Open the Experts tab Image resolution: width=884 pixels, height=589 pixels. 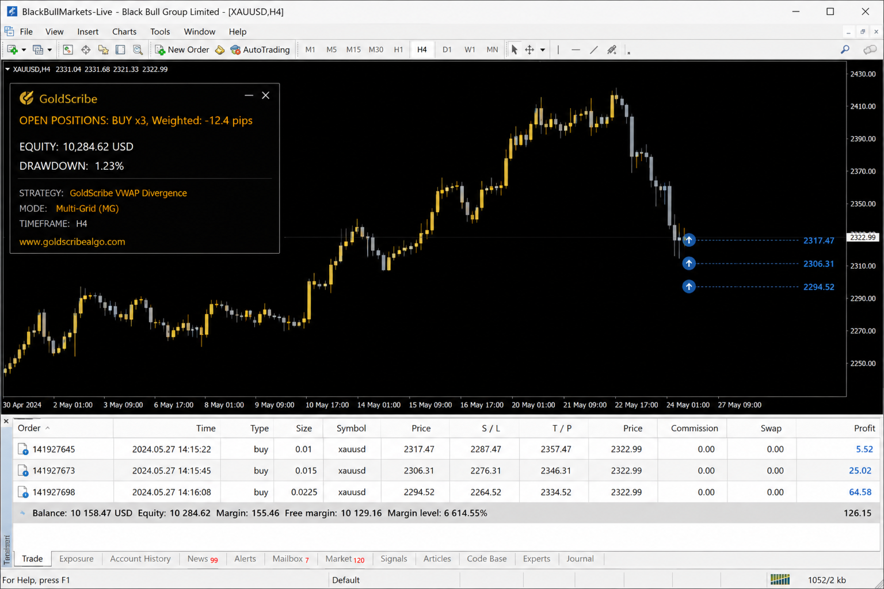click(536, 559)
